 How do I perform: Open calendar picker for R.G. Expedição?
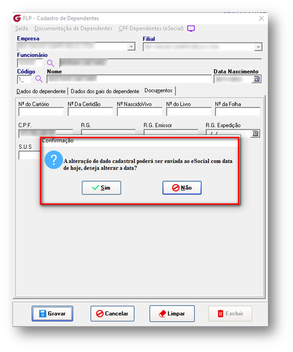255,133
